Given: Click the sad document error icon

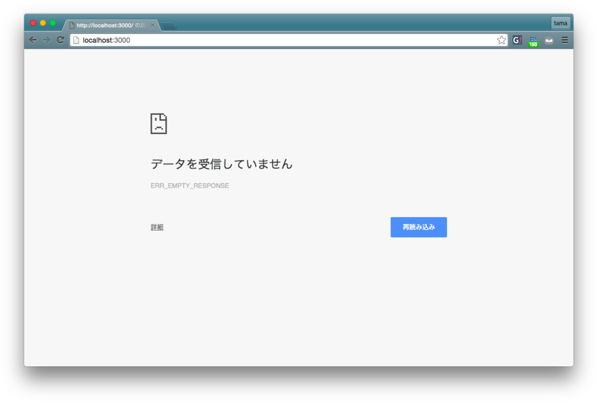Looking at the screenshot, I should 158,123.
